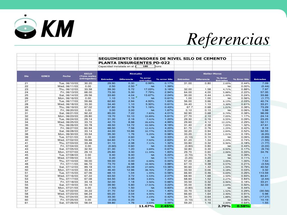Select the '% error Silo' header under RiceLake
Image resolution: width=287 pixels, height=215 pixels.
(164, 79)
